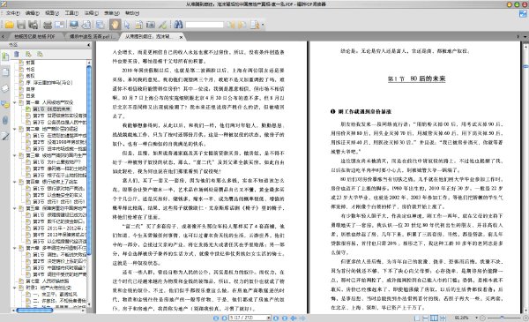Click the Print toolbar icon
Screen dimensions: 529x322
click(x=48, y=25)
